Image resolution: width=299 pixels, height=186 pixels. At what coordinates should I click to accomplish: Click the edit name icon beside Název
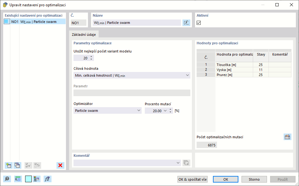186,23
